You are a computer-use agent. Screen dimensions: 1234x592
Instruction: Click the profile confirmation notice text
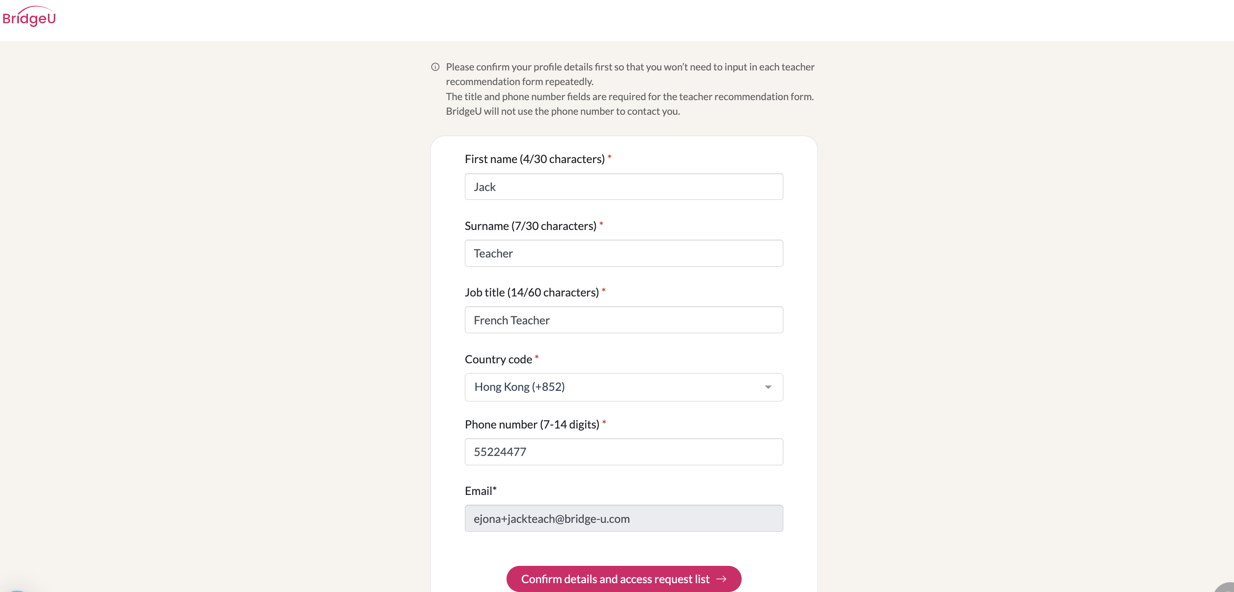(630, 89)
